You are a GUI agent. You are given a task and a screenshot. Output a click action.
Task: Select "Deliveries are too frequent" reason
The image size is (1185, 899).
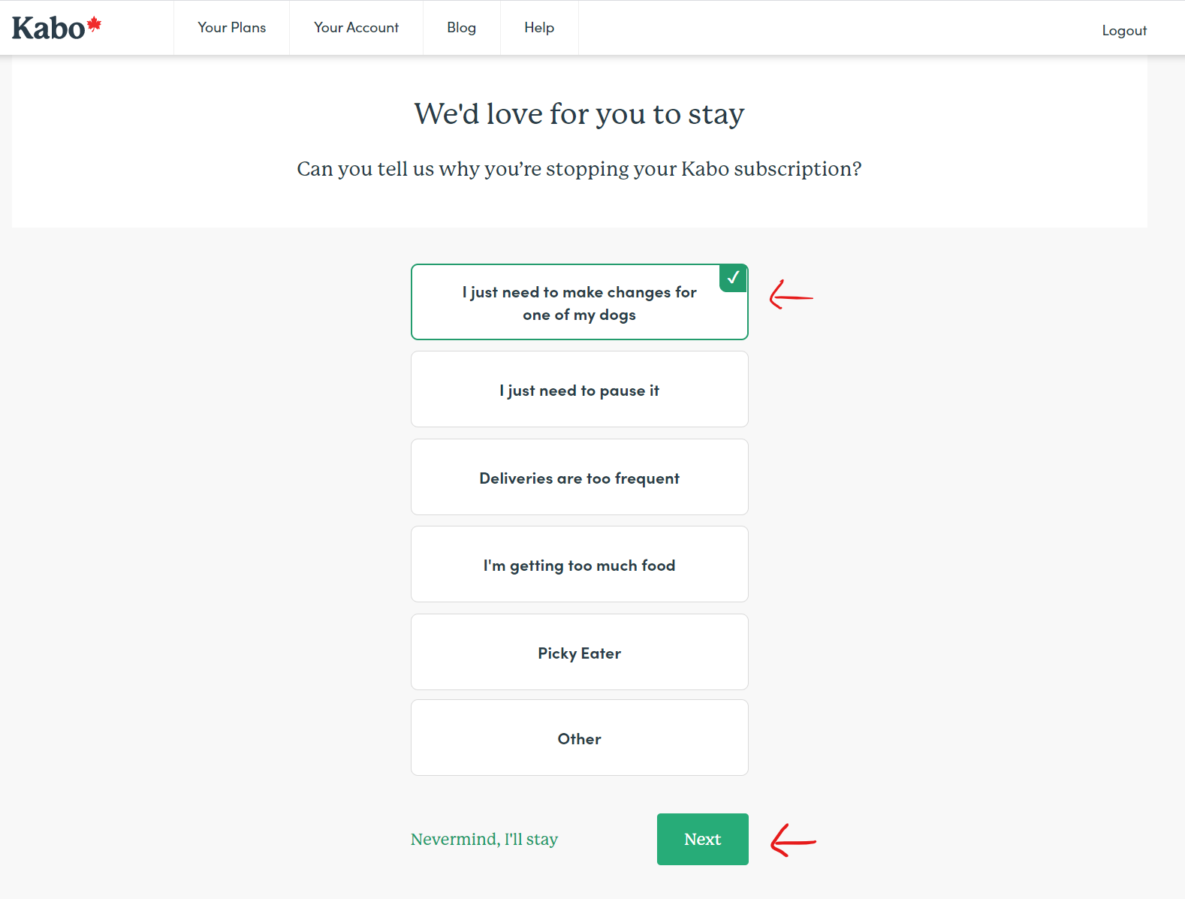click(x=579, y=478)
